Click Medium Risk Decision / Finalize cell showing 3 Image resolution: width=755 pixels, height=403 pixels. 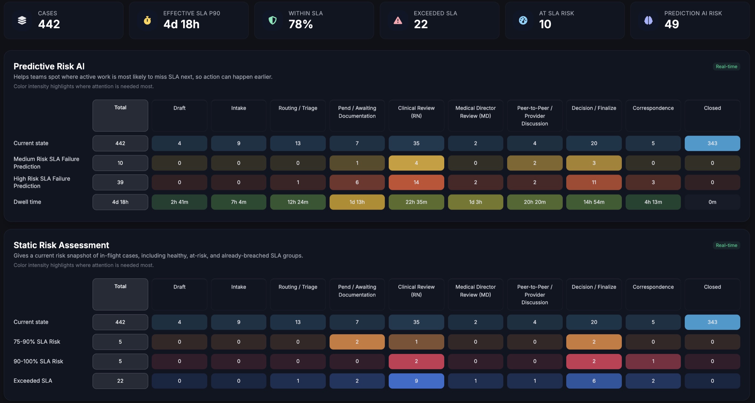(x=594, y=163)
